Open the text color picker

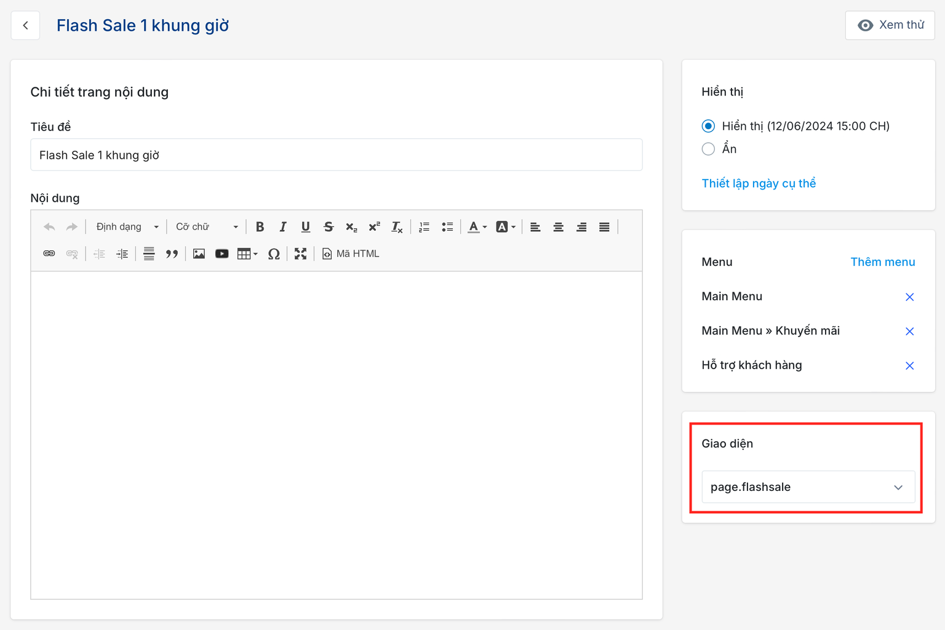[477, 227]
